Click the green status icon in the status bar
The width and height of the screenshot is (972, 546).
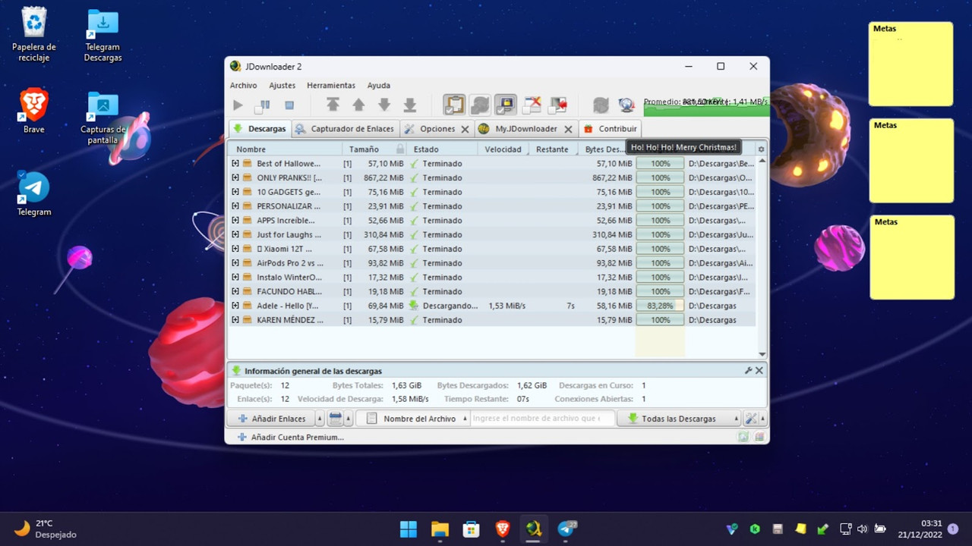pyautogui.click(x=743, y=437)
